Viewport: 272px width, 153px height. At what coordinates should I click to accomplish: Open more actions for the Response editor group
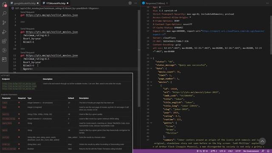coord(267,3)
